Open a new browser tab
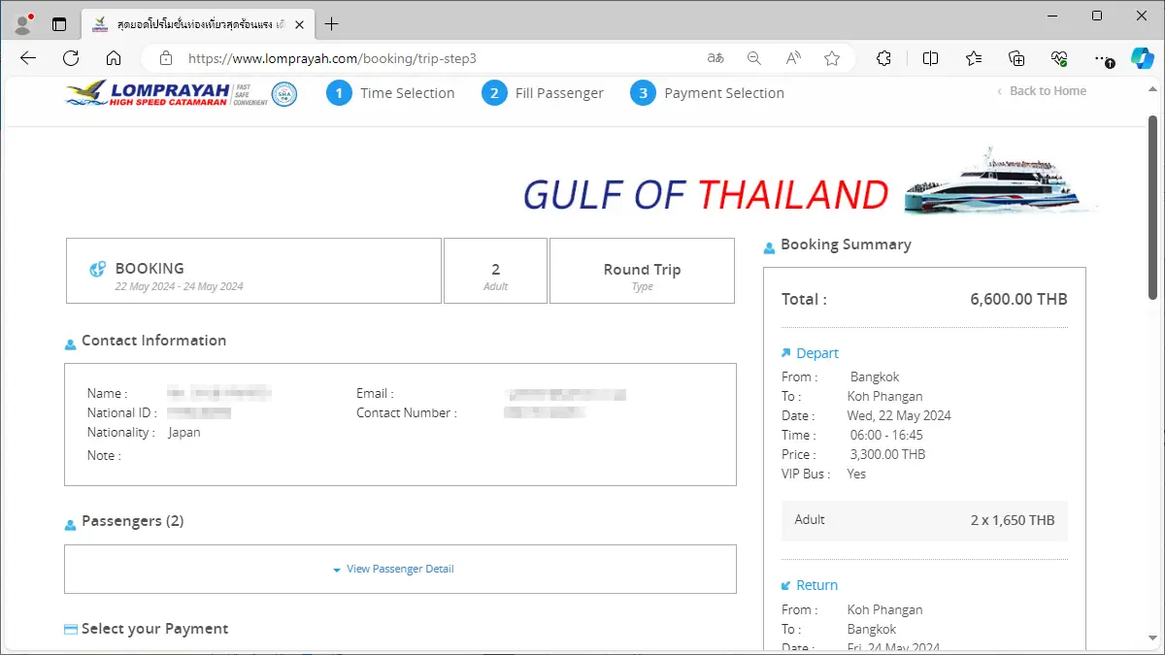This screenshot has height=655, width=1165. pyautogui.click(x=332, y=23)
